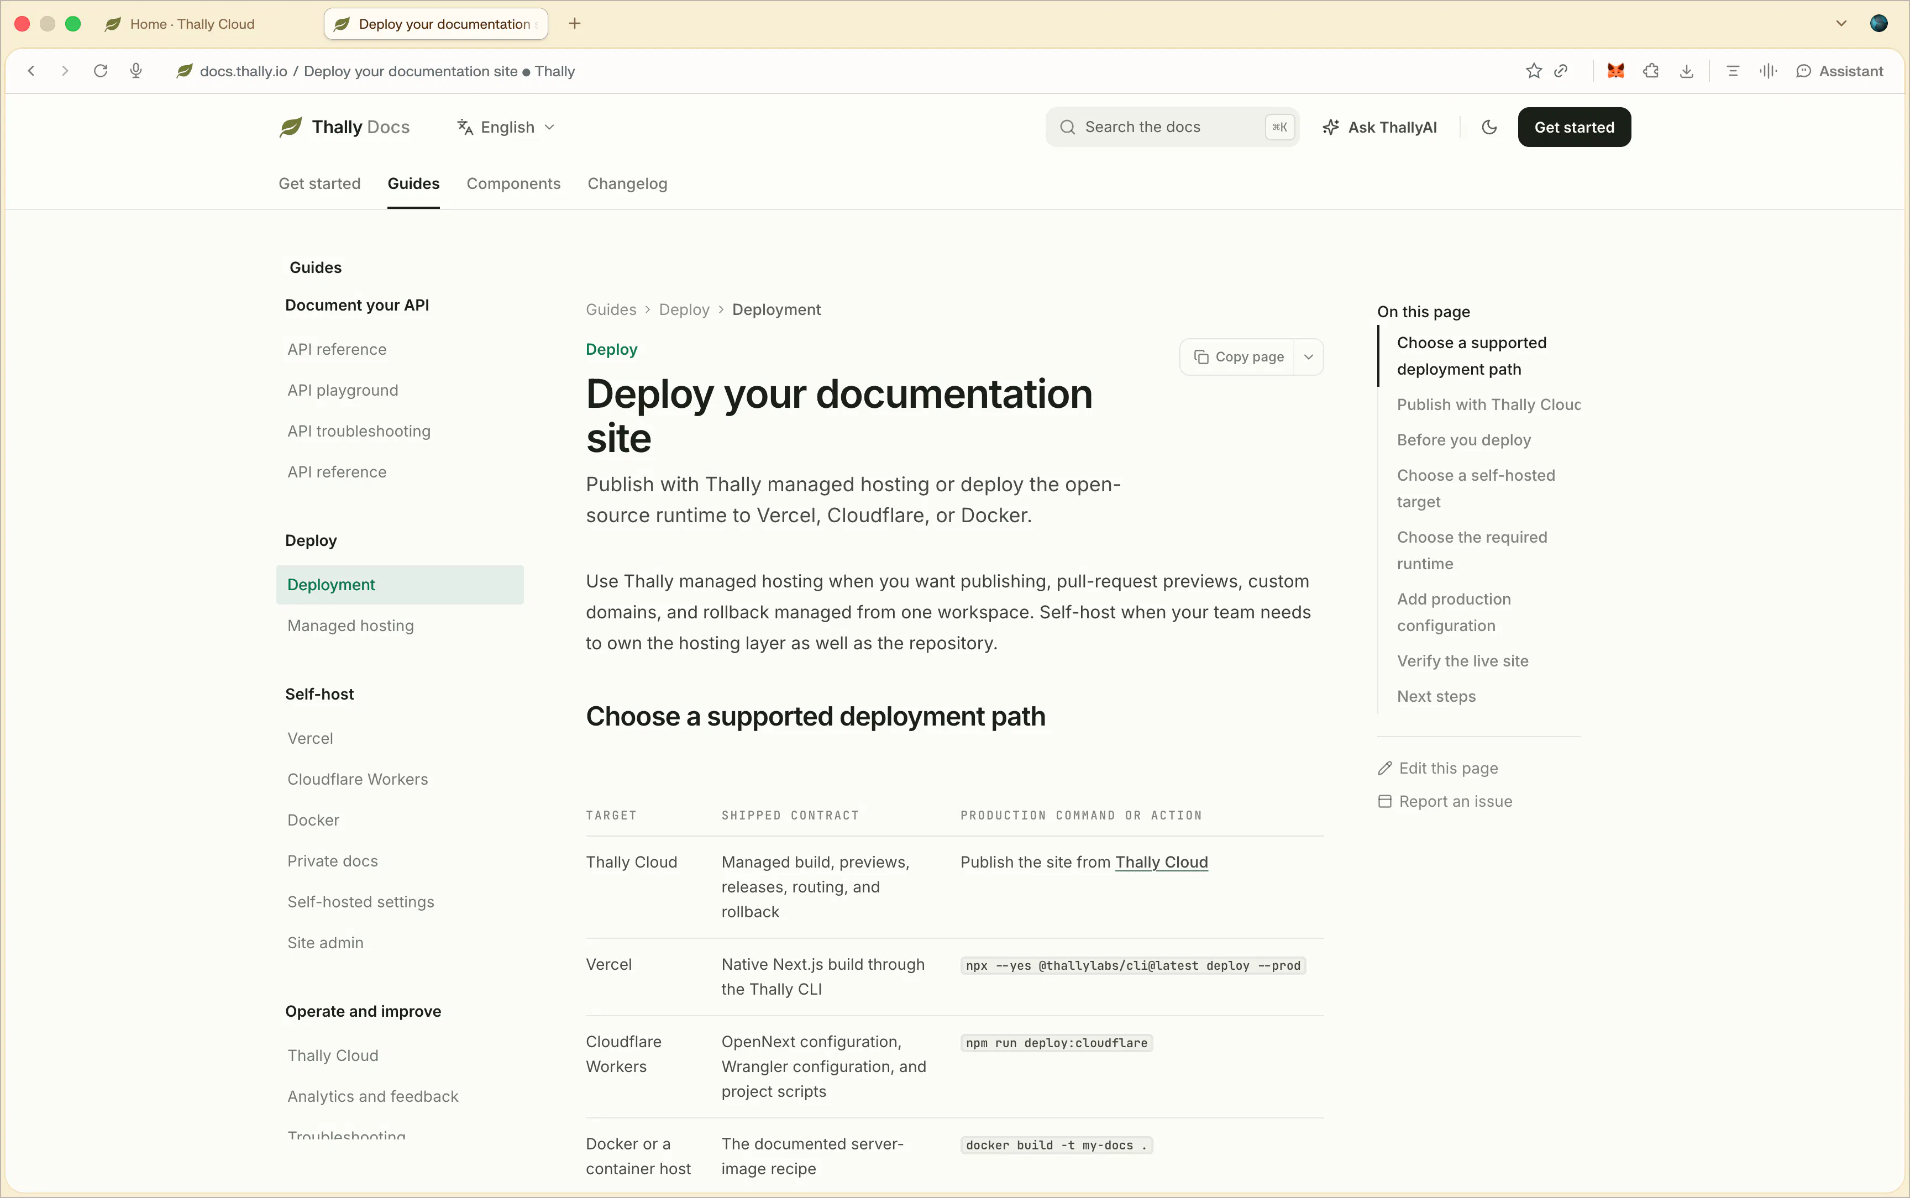1910x1198 pixels.
Task: Switch to the Components navigation tab
Action: (513, 184)
